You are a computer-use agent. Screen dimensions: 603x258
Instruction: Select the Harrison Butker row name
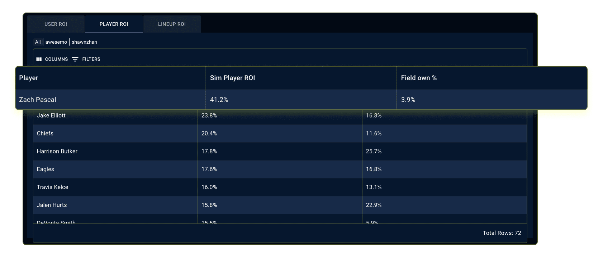tap(57, 151)
